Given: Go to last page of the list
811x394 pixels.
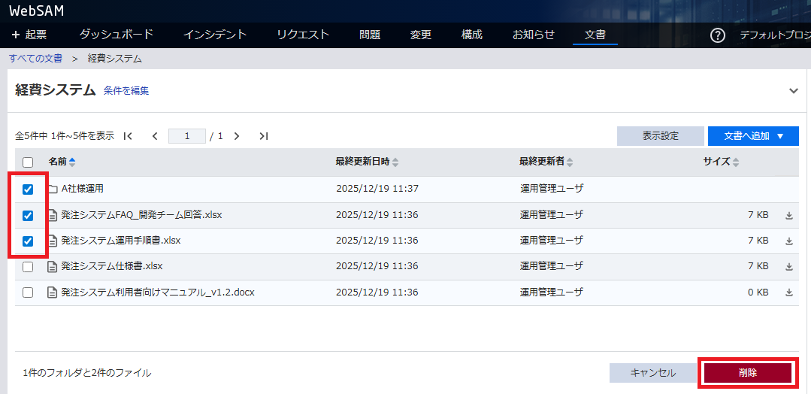Looking at the screenshot, I should click(x=263, y=136).
